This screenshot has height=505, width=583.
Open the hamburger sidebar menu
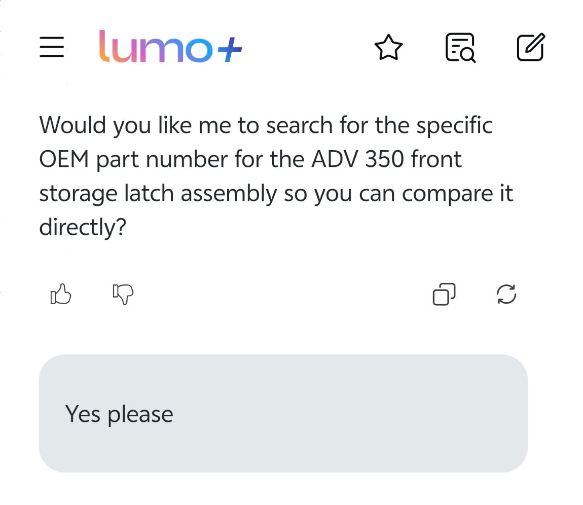click(52, 47)
